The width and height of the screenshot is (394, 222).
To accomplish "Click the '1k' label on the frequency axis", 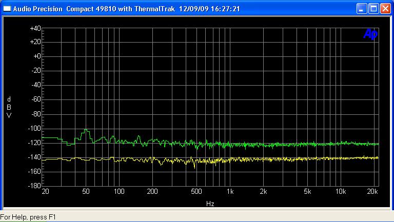I will [230, 192].
